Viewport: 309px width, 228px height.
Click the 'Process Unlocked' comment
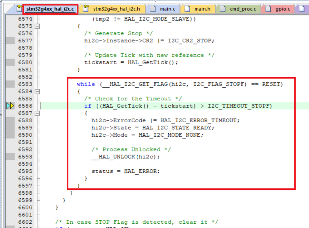click(x=131, y=150)
